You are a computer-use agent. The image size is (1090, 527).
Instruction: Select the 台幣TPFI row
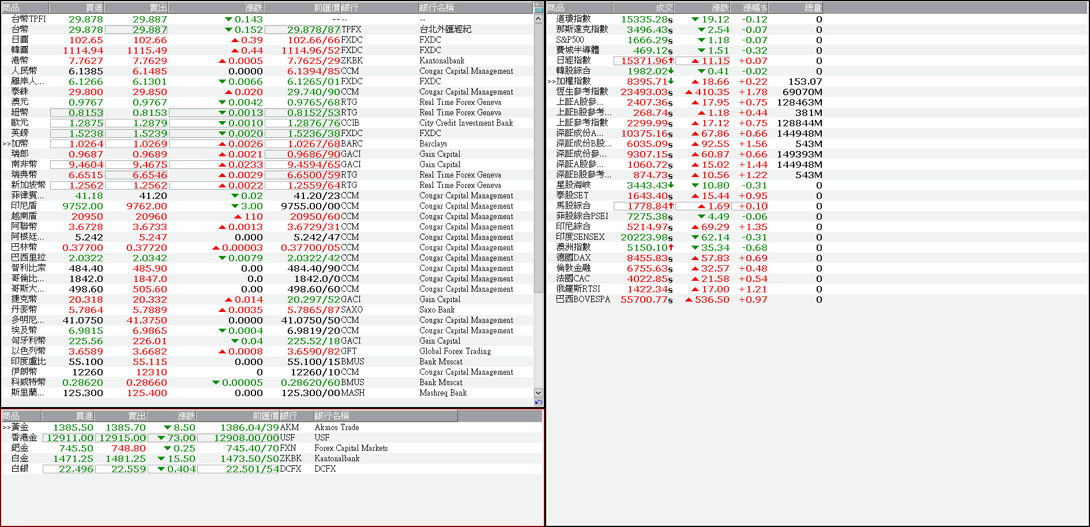(x=267, y=19)
